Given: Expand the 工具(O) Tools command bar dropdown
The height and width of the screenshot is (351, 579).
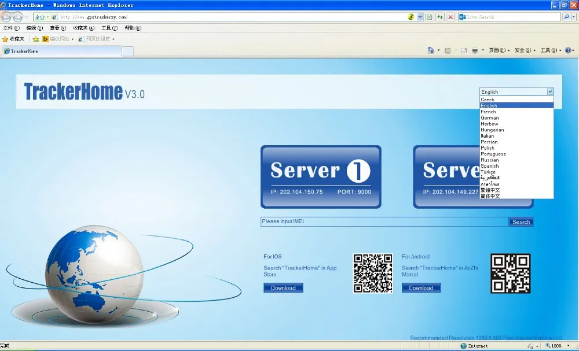Looking at the screenshot, I should (551, 50).
